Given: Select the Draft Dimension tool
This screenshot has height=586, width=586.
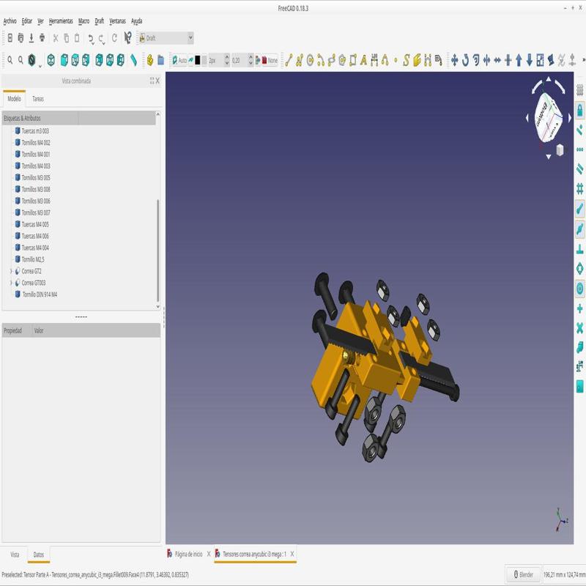Looking at the screenshot, I should click(374, 60).
